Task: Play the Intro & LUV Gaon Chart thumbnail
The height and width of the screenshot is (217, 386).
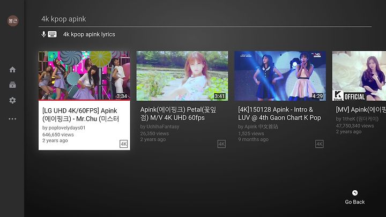Action: click(280, 76)
